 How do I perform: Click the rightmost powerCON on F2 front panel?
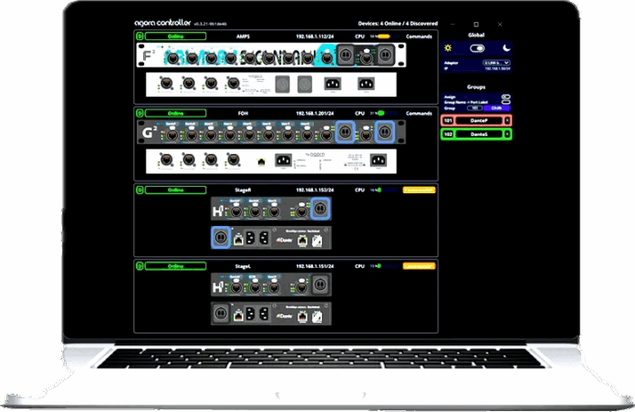385,54
